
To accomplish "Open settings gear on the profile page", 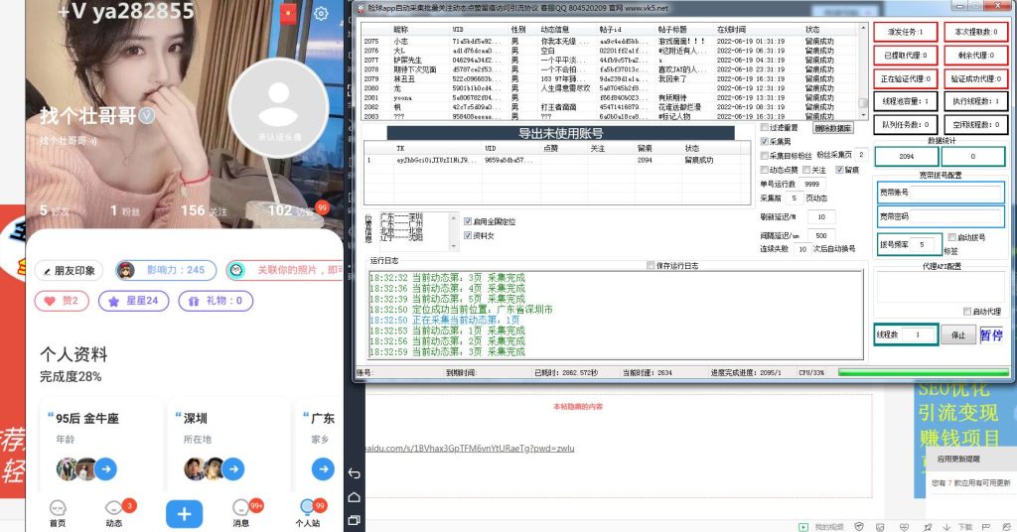I will click(x=321, y=14).
